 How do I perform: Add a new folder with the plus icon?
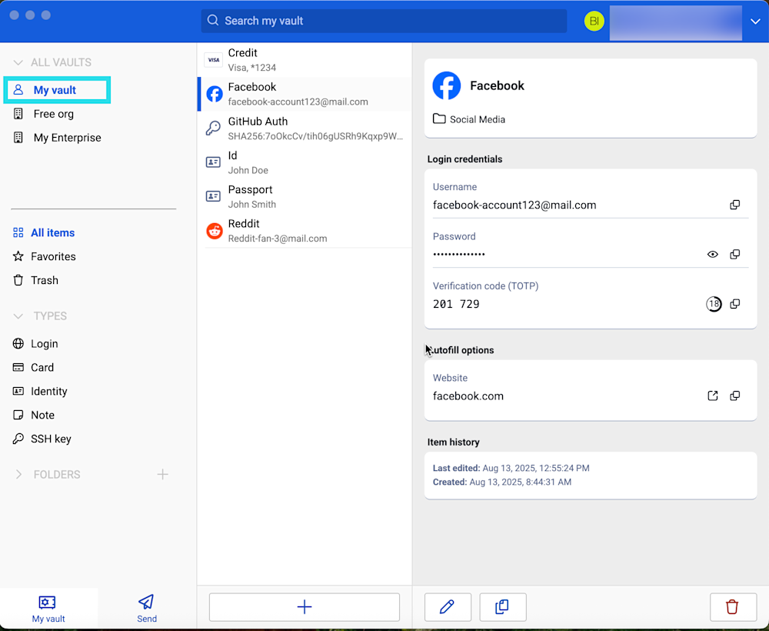[x=163, y=475]
